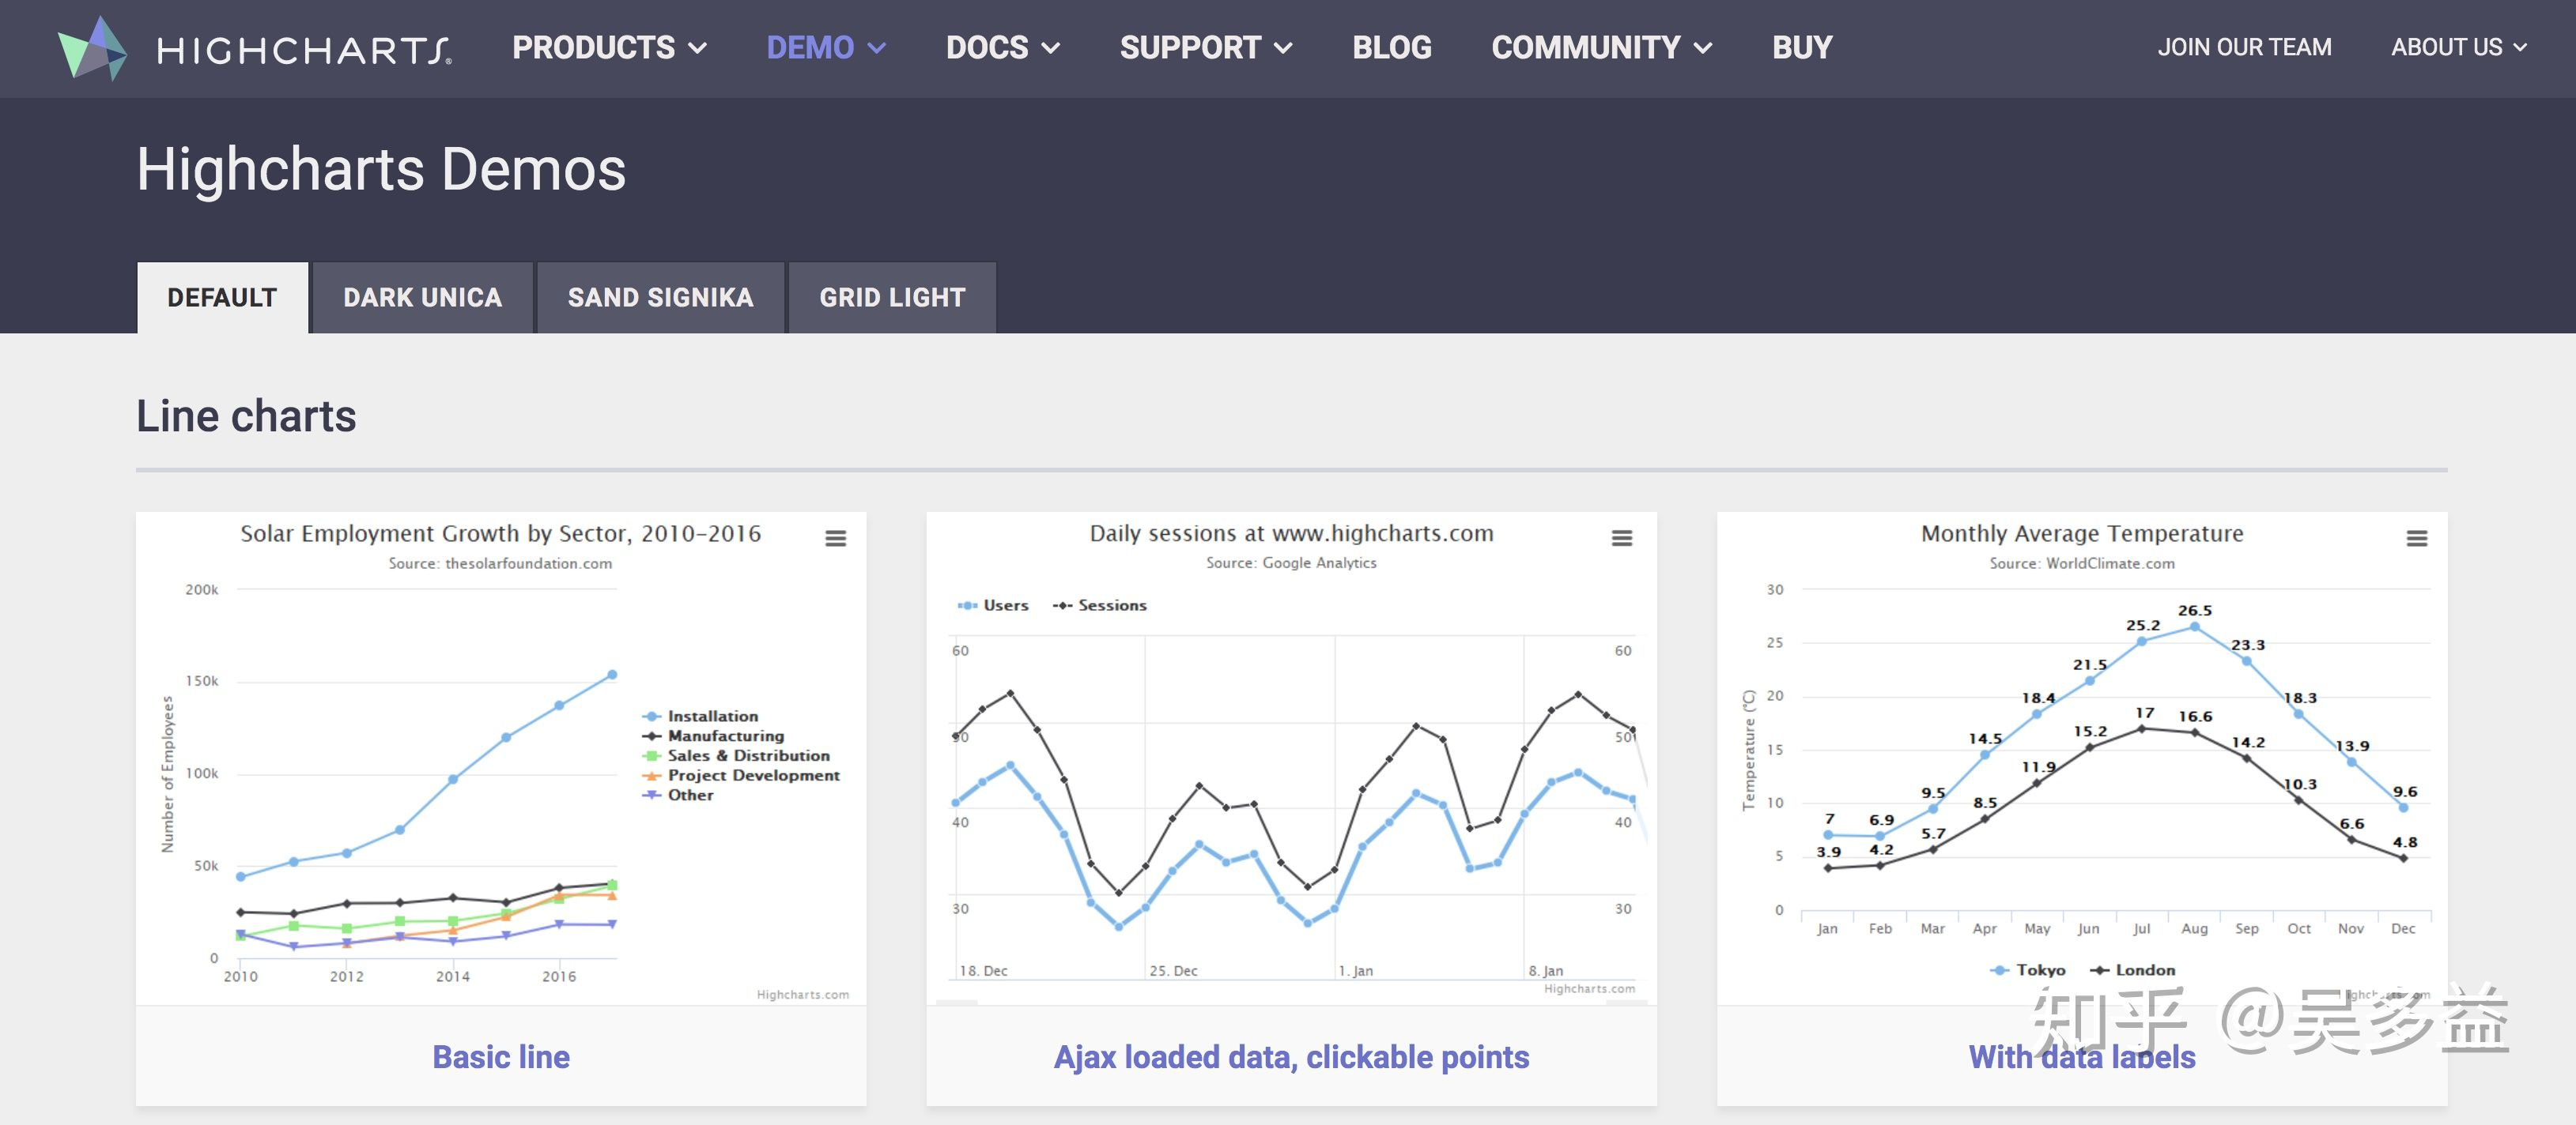Toggle the London series legend item
Image resolution: width=2576 pixels, height=1125 pixels.
click(x=2132, y=970)
